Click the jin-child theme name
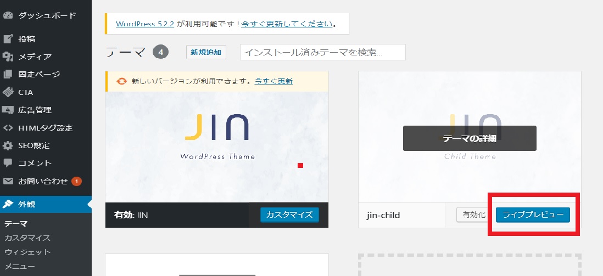Screen dimensions: 603x276 (x=383, y=215)
